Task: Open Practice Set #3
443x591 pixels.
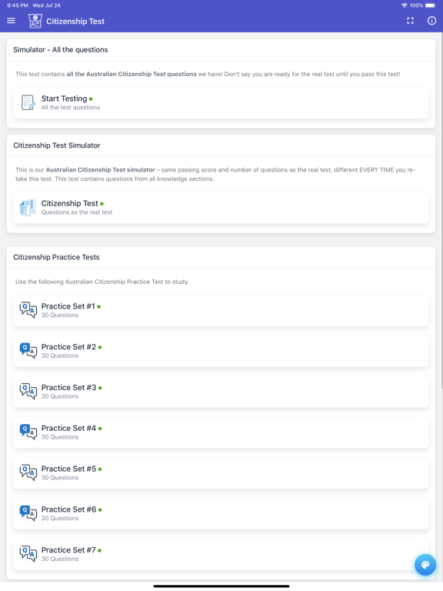Action: pos(221,392)
